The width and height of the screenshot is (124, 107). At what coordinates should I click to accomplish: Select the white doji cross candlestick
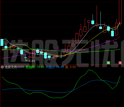coord(61,56)
